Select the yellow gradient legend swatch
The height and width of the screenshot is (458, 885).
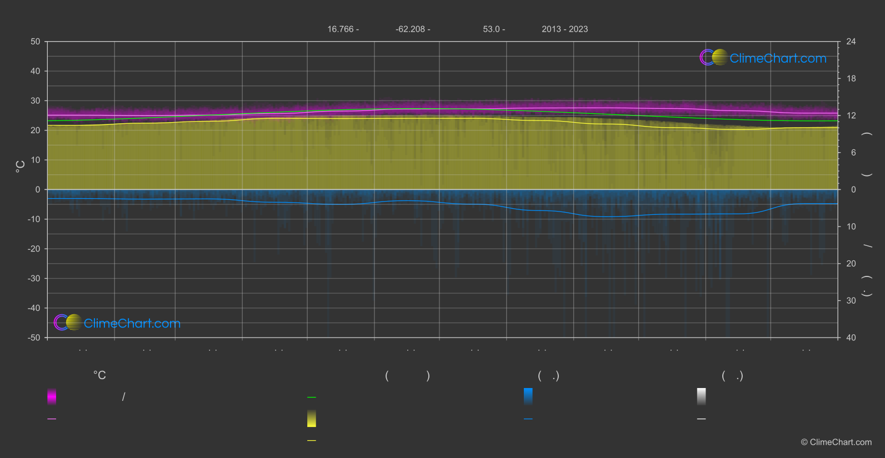click(x=312, y=419)
